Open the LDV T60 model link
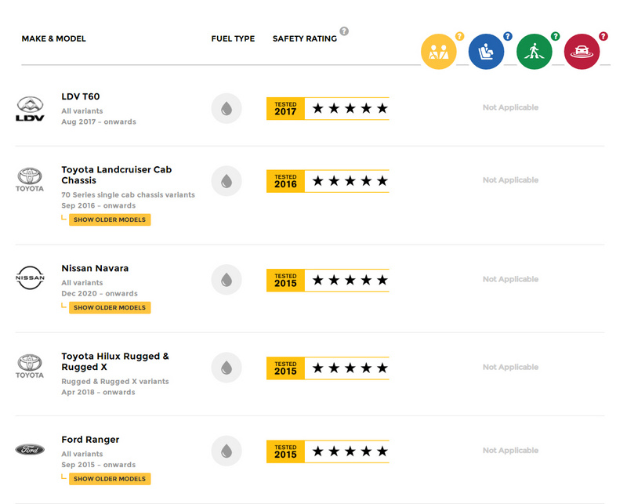 pyautogui.click(x=81, y=96)
